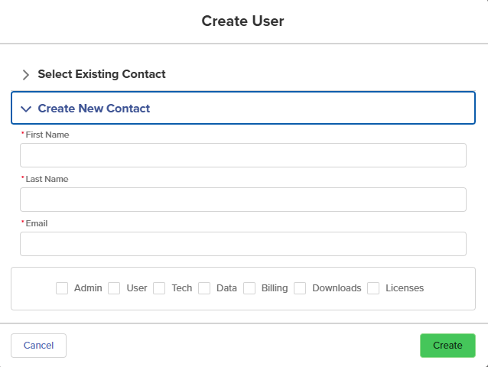Click the Create New Contact section heading
Image resolution: width=488 pixels, height=367 pixels.
coord(93,109)
